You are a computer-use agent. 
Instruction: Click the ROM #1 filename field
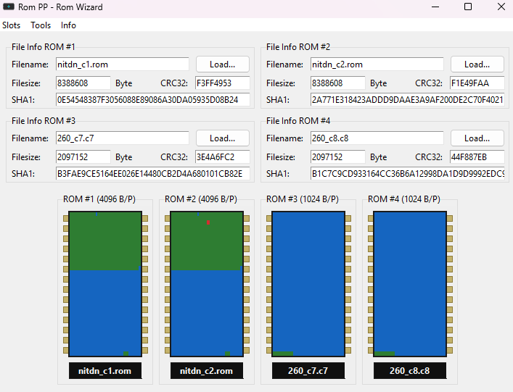123,64
